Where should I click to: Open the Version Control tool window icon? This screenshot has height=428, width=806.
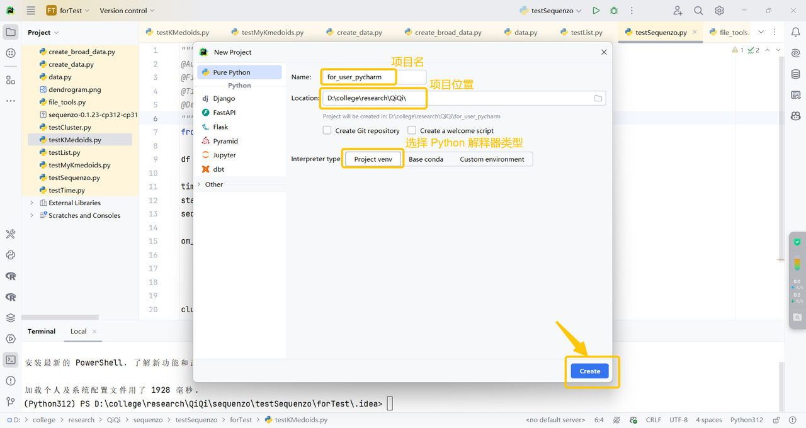coord(11,401)
